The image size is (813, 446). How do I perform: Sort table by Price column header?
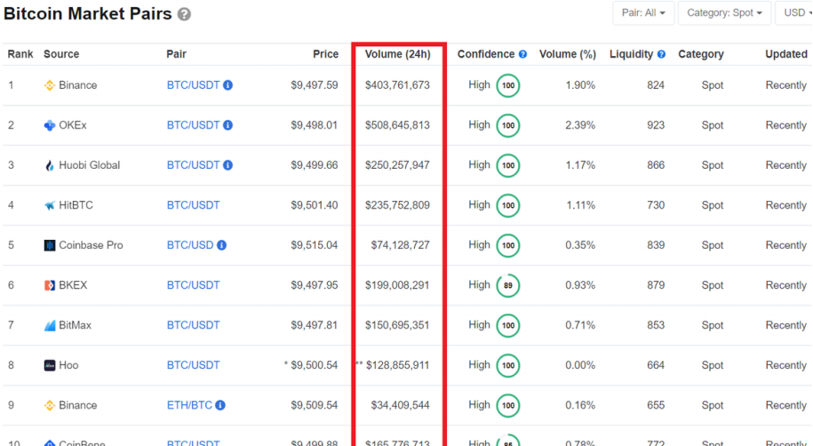point(325,54)
